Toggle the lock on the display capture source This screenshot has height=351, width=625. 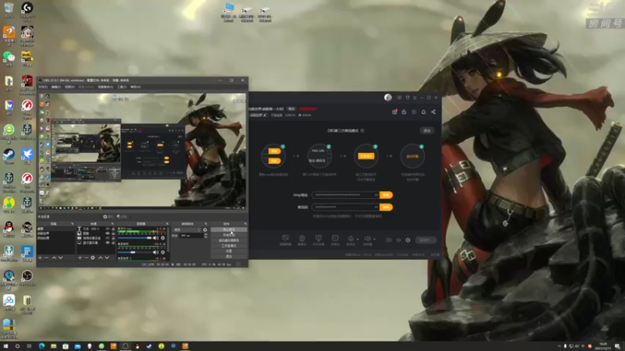[113, 243]
